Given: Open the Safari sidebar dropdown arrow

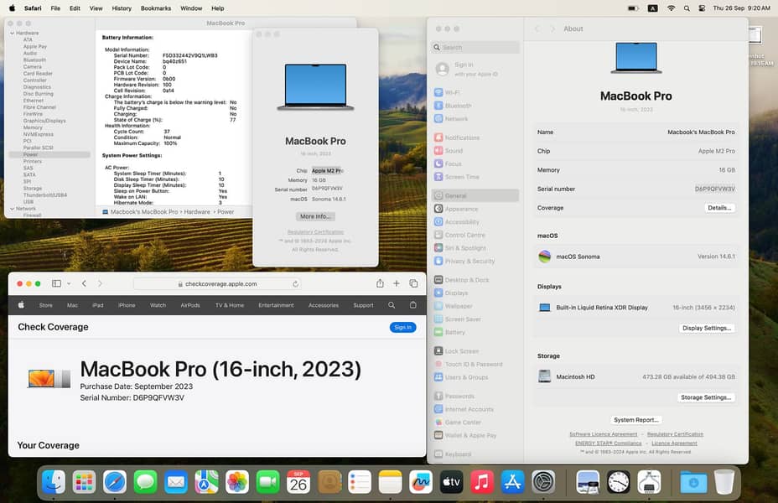Looking at the screenshot, I should coord(70,283).
